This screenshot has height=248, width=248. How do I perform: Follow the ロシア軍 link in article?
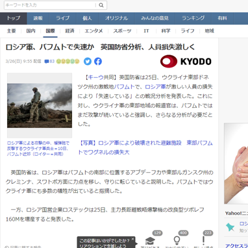(x=155, y=87)
